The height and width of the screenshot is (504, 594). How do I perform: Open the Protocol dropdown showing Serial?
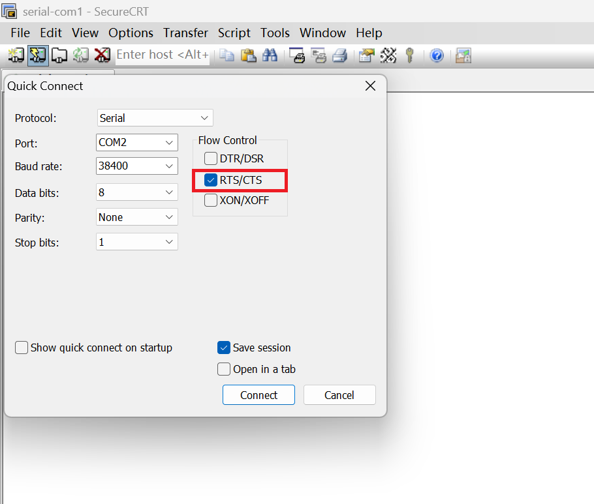pyautogui.click(x=155, y=117)
